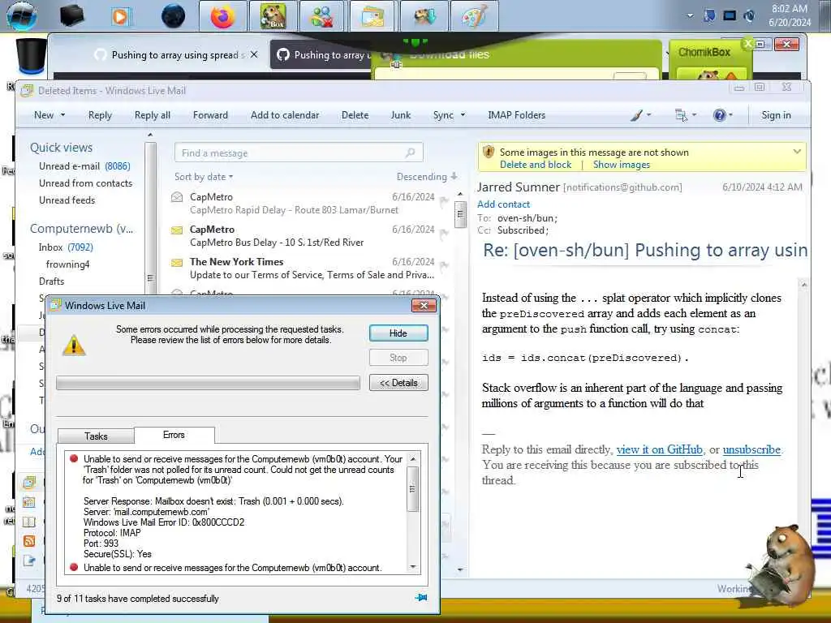Click Add to calendar
The image size is (831, 623).
(285, 115)
